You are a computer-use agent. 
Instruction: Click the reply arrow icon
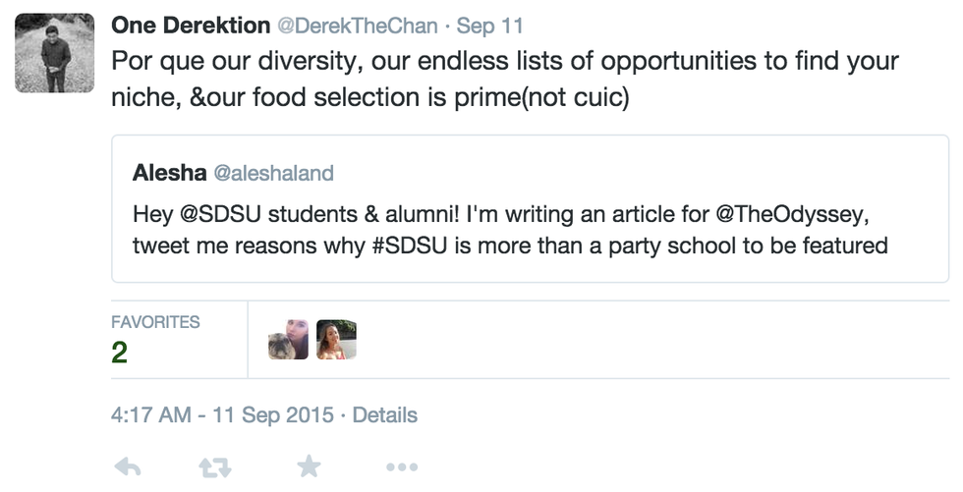coord(128,467)
